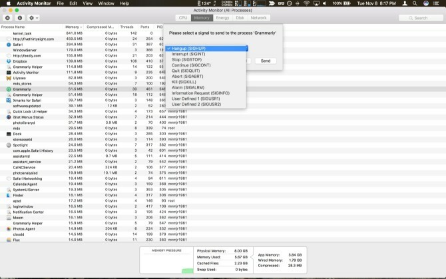Sort by Ports column header
This screenshot has width=446, height=279.
(144, 27)
